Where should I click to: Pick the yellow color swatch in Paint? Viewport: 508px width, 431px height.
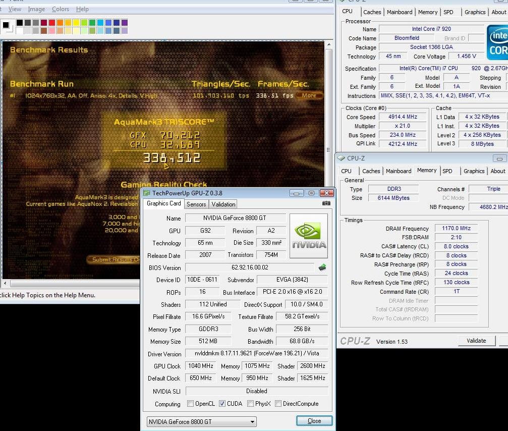pos(76,22)
